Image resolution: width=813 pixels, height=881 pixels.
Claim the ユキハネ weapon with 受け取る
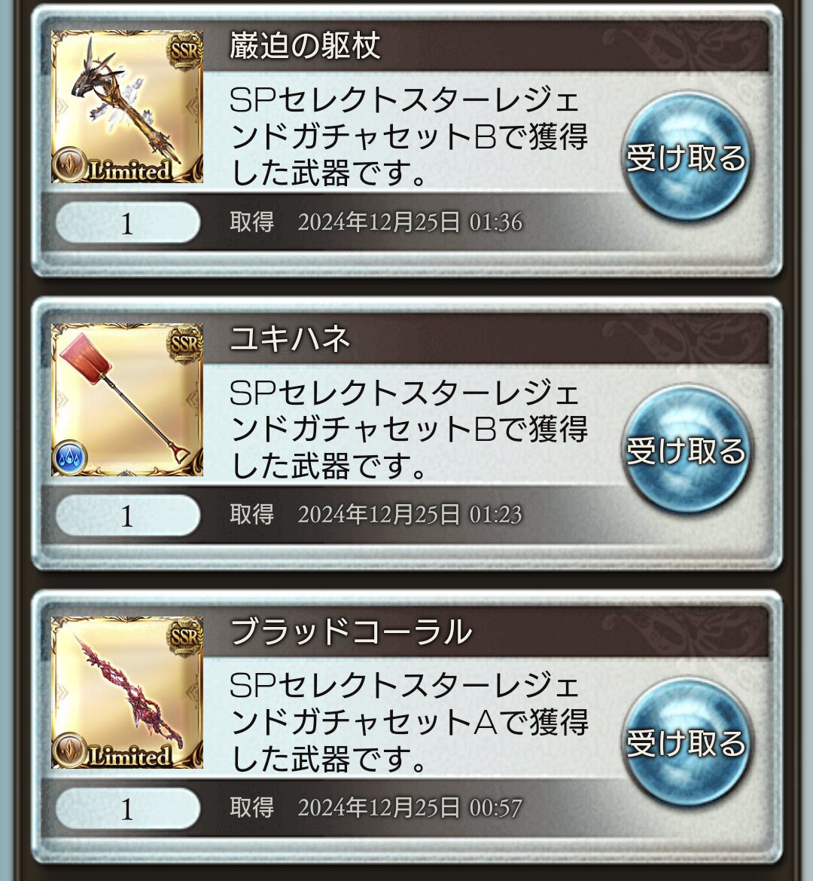click(x=687, y=450)
